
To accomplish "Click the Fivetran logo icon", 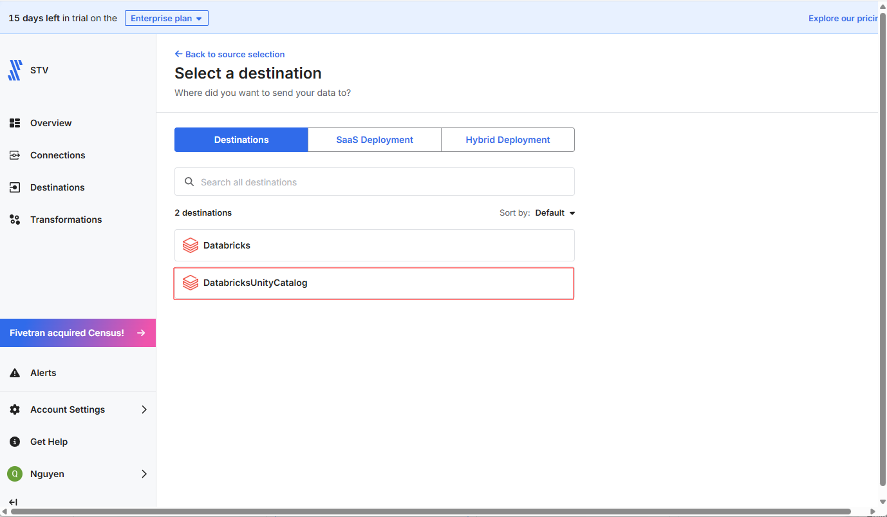I will [x=15, y=70].
